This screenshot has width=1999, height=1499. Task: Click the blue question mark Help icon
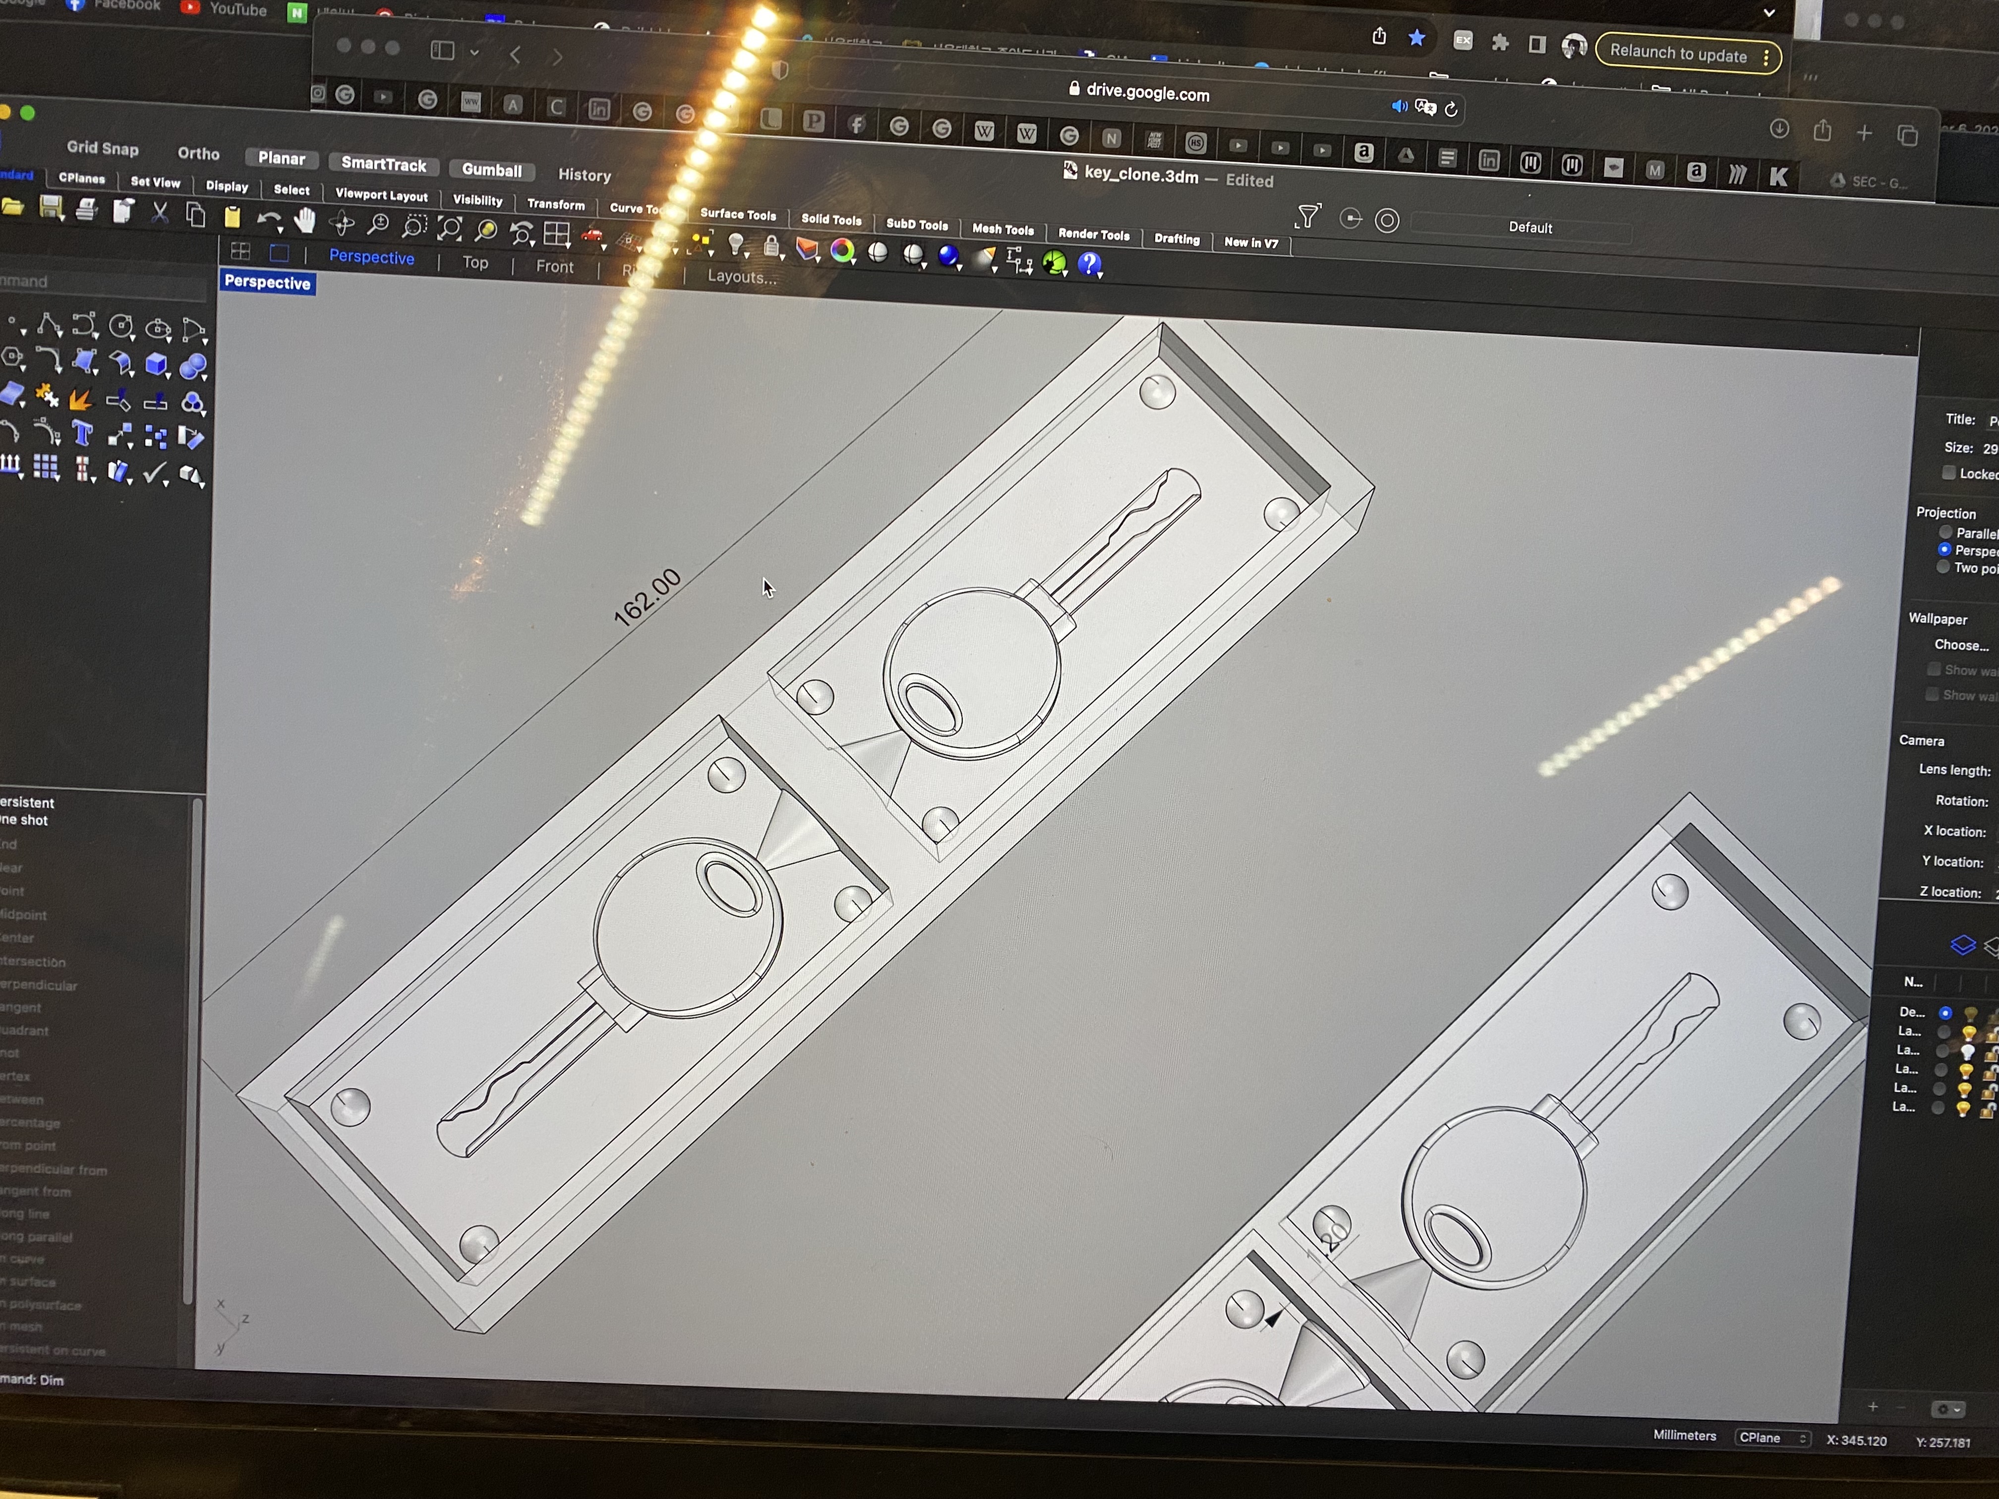click(1090, 264)
